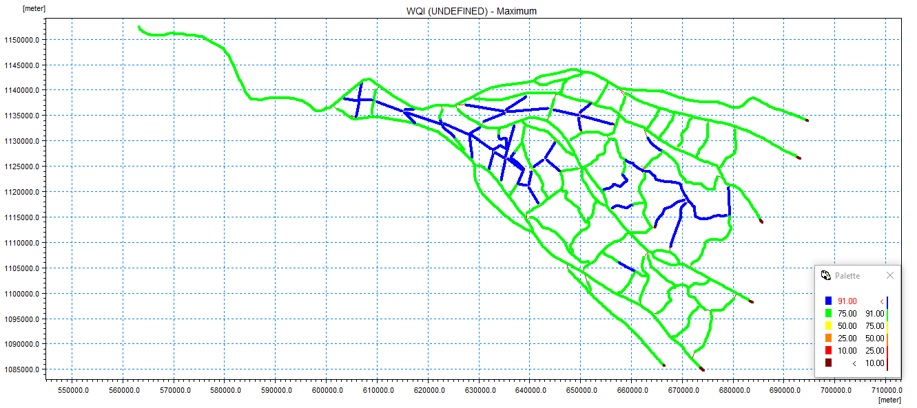
Task: Click the blue color swatch in Palette
Action: pos(828,301)
